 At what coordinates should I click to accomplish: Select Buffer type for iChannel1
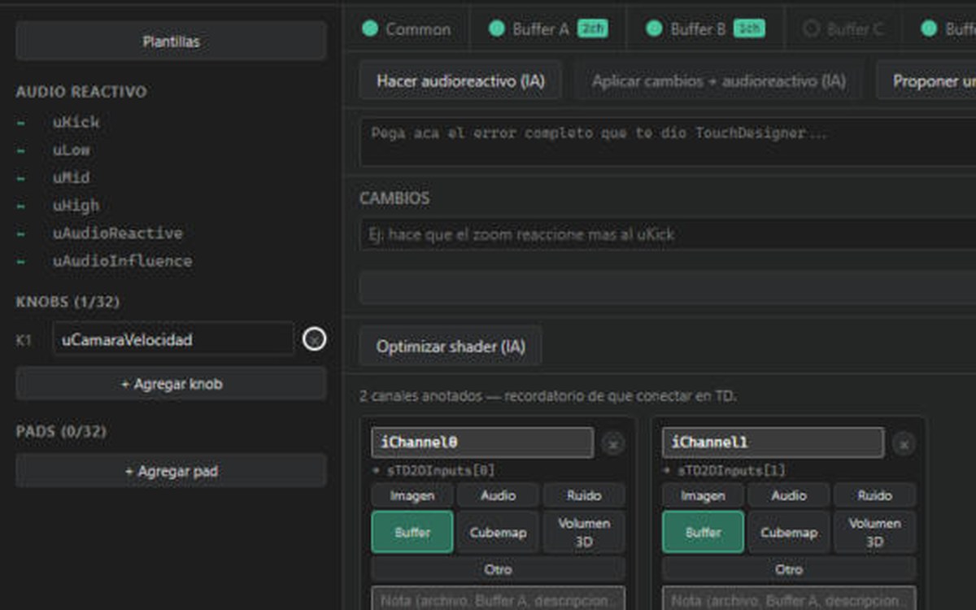click(x=703, y=532)
